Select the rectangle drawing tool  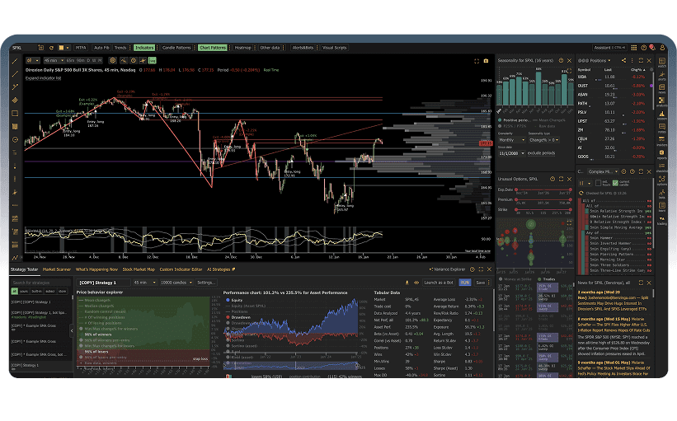15,114
